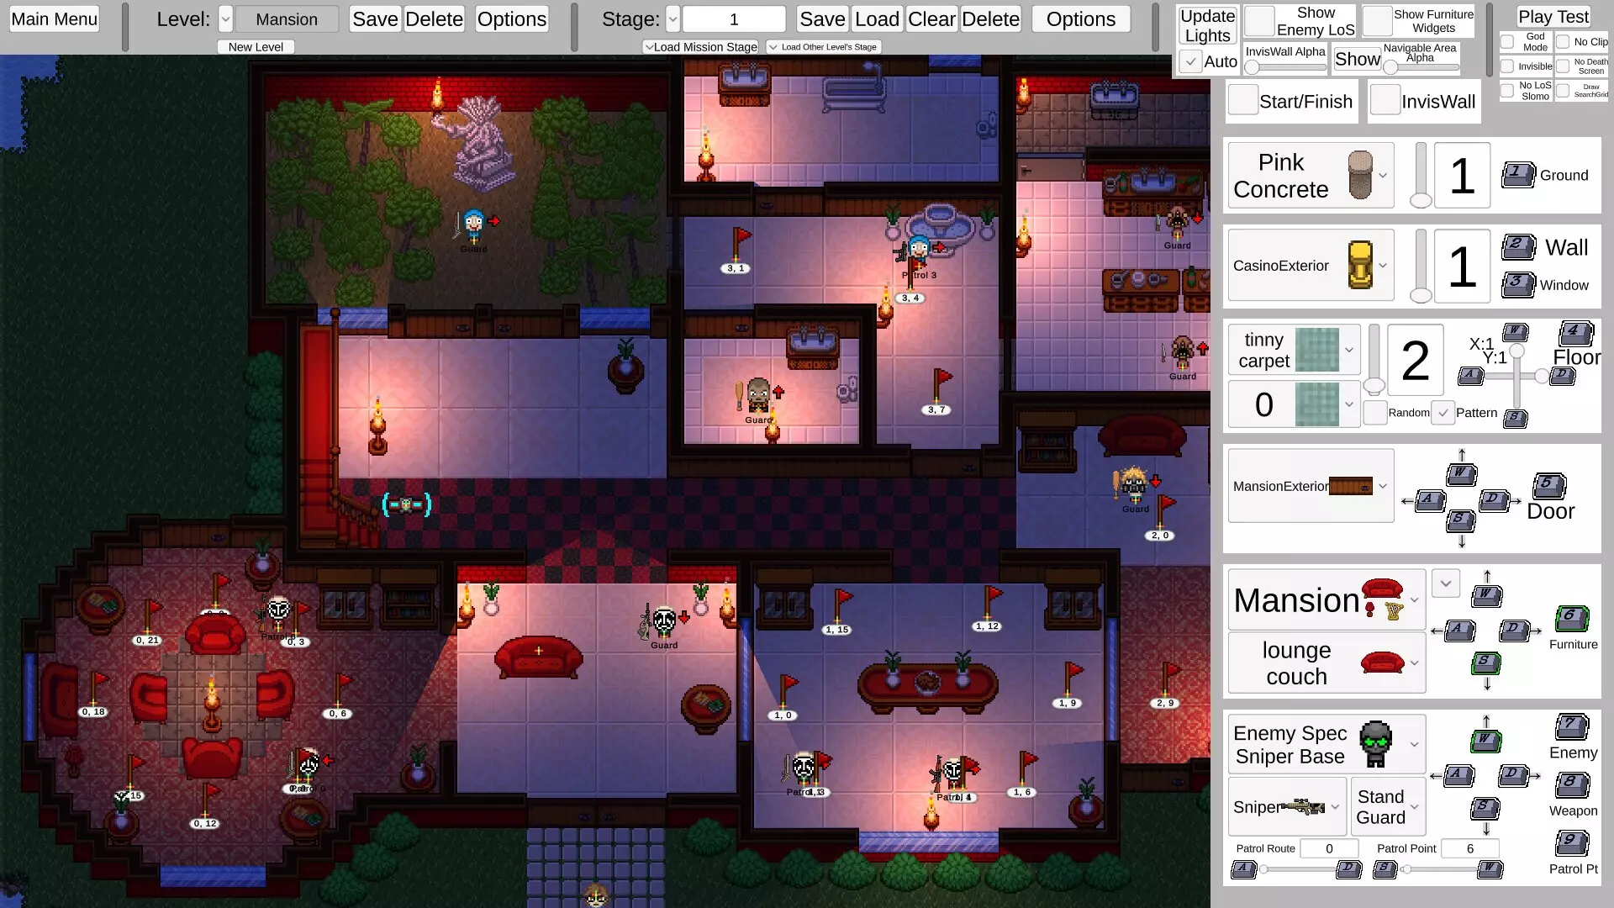Click the Patrol Pt key icon labeled 9
This screenshot has height=908, width=1614.
tap(1571, 842)
